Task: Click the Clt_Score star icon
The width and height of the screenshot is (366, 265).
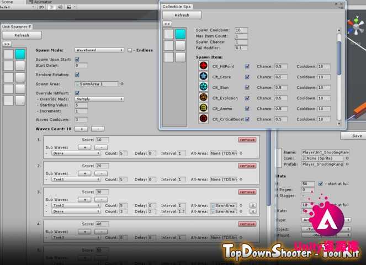Action: point(203,76)
